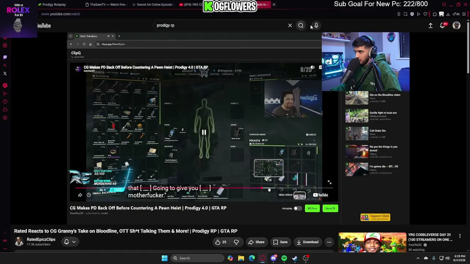The width and height of the screenshot is (470, 264).
Task: Click the browser heart bookmark icon
Action: point(425,14)
